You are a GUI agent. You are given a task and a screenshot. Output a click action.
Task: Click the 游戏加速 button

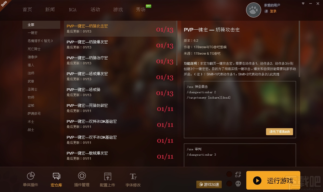pos(209,184)
